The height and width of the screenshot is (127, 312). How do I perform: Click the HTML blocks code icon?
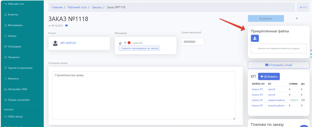click(x=6, y=116)
